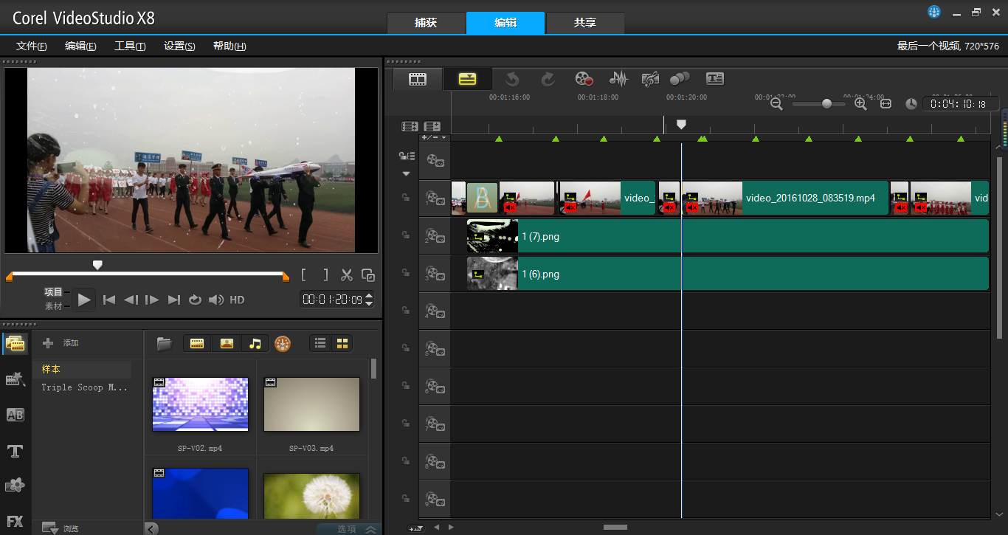Image resolution: width=1008 pixels, height=535 pixels.
Task: Open the Title library T icon
Action: point(15,451)
